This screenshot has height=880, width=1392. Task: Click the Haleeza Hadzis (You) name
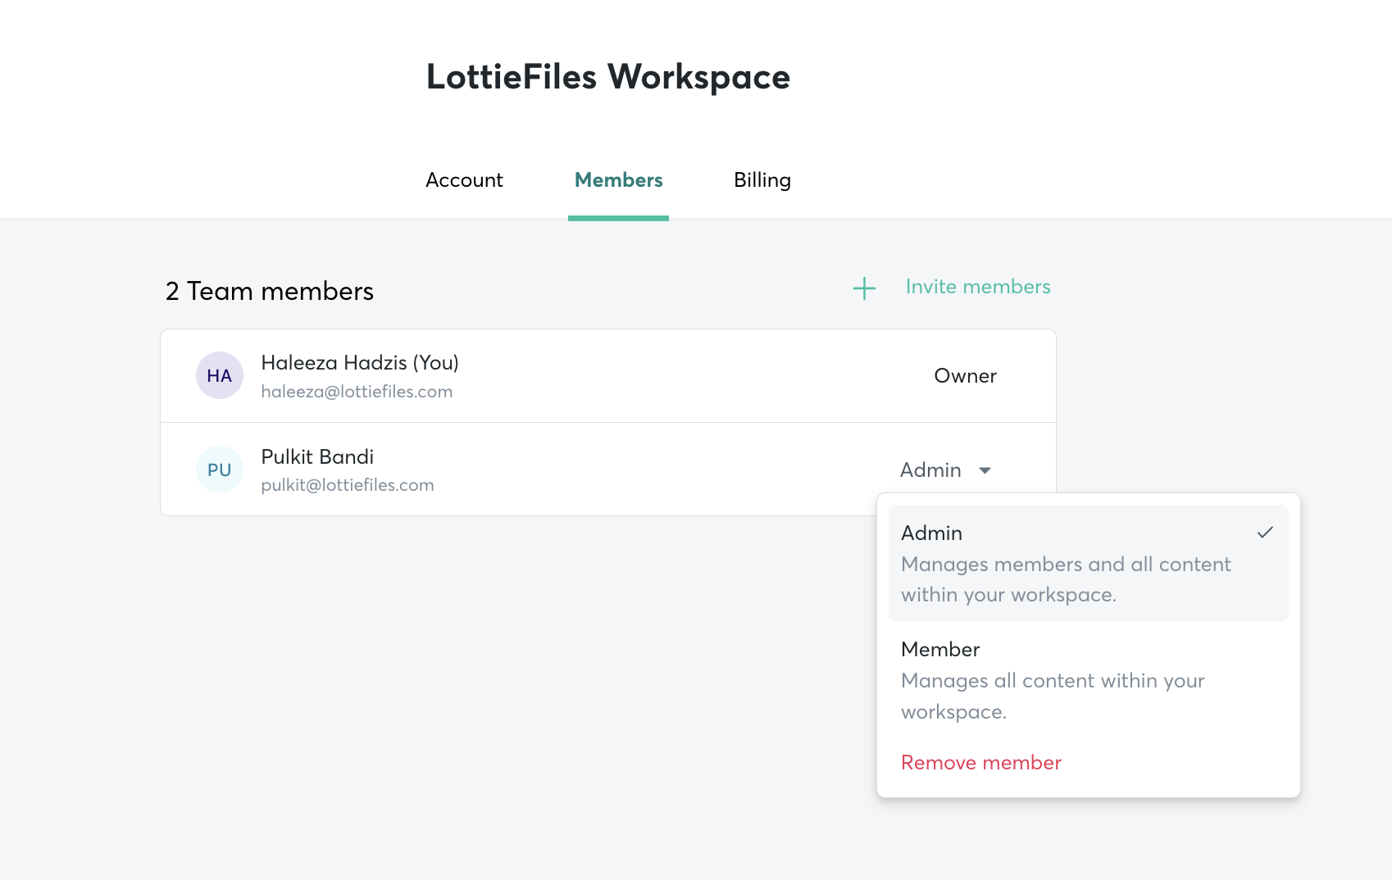[x=360, y=363]
